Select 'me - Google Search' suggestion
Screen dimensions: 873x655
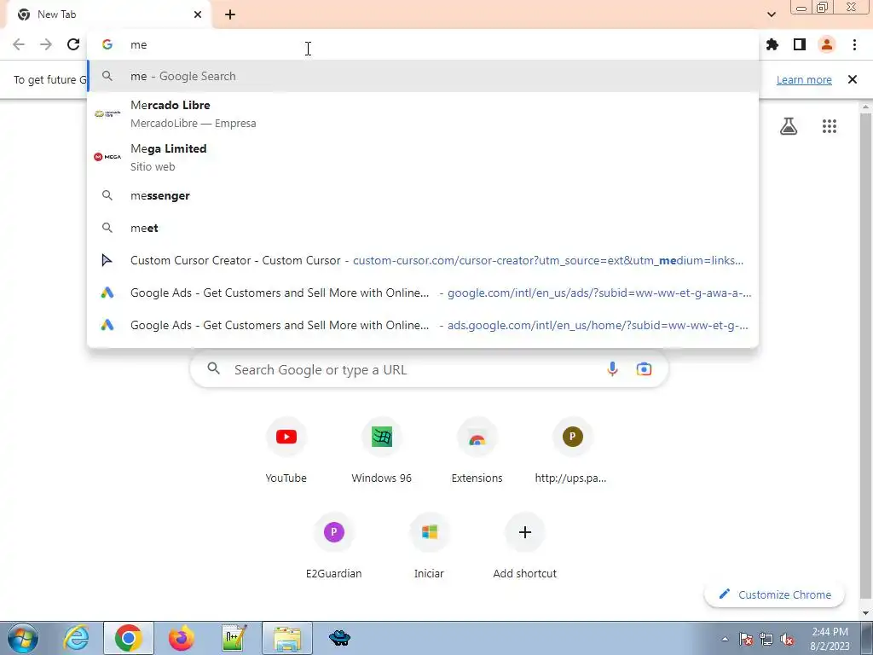coord(423,76)
